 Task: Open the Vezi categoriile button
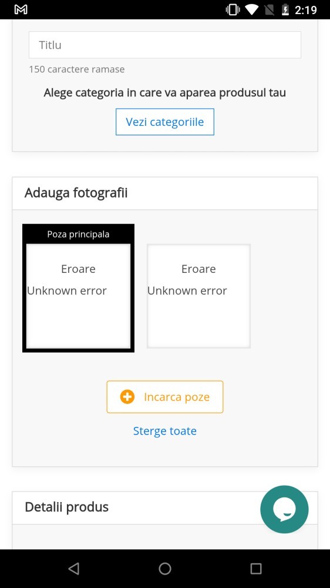(165, 122)
